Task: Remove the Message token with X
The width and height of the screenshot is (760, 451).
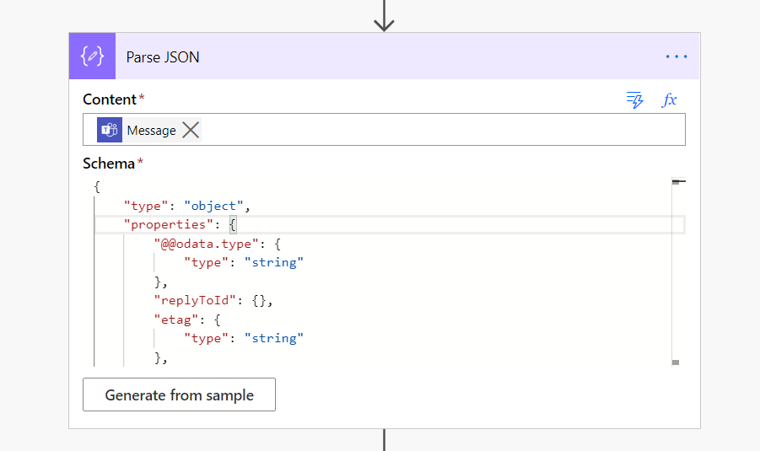Action: (191, 130)
